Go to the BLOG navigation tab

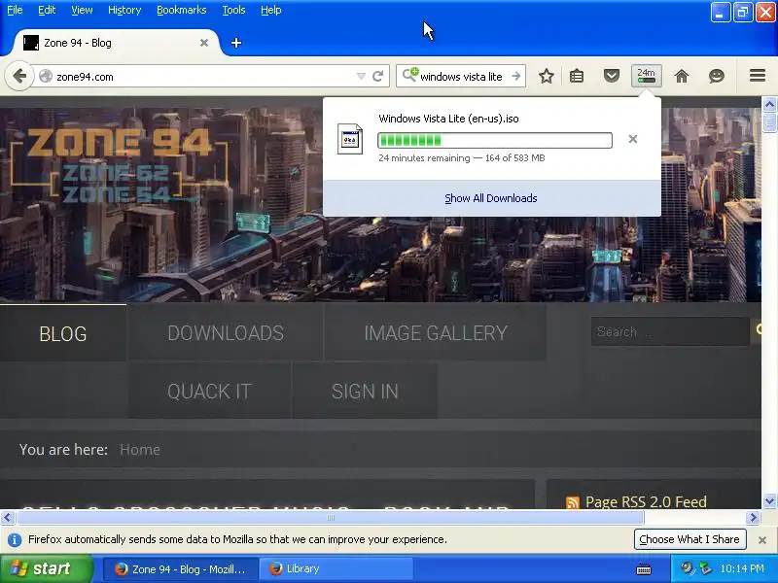(x=63, y=333)
